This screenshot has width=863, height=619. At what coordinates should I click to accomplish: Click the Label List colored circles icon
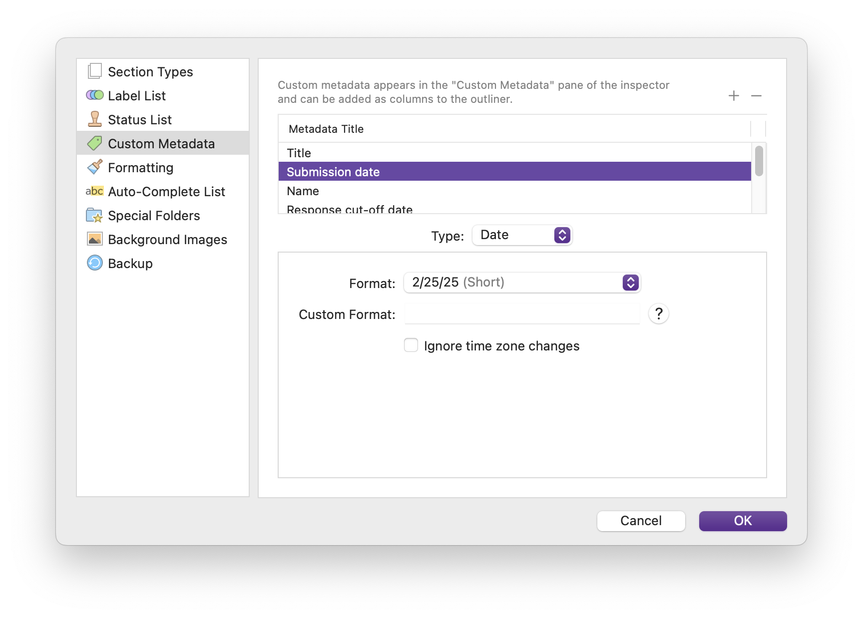coord(94,95)
